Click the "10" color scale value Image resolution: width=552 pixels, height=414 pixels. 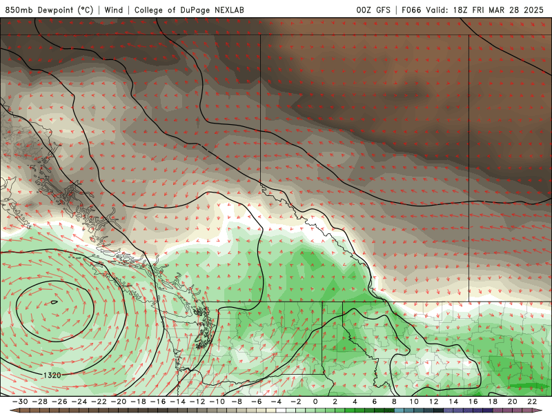[x=414, y=402]
